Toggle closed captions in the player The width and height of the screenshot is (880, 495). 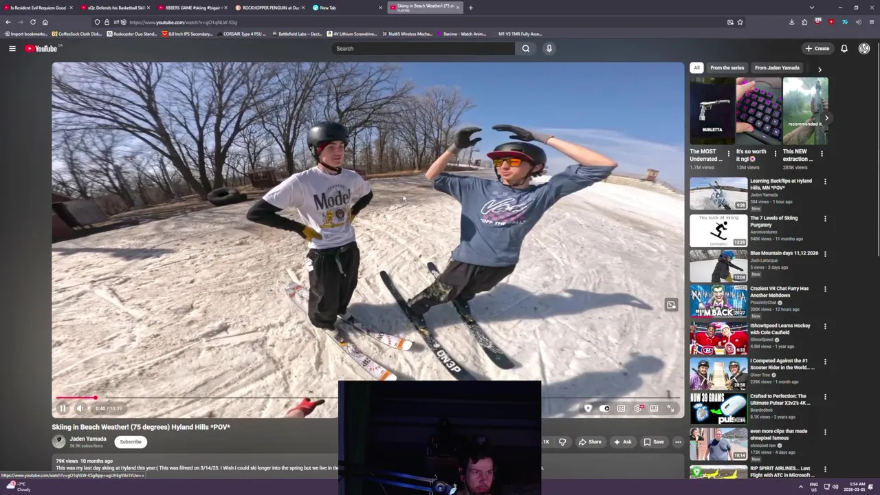coord(621,408)
